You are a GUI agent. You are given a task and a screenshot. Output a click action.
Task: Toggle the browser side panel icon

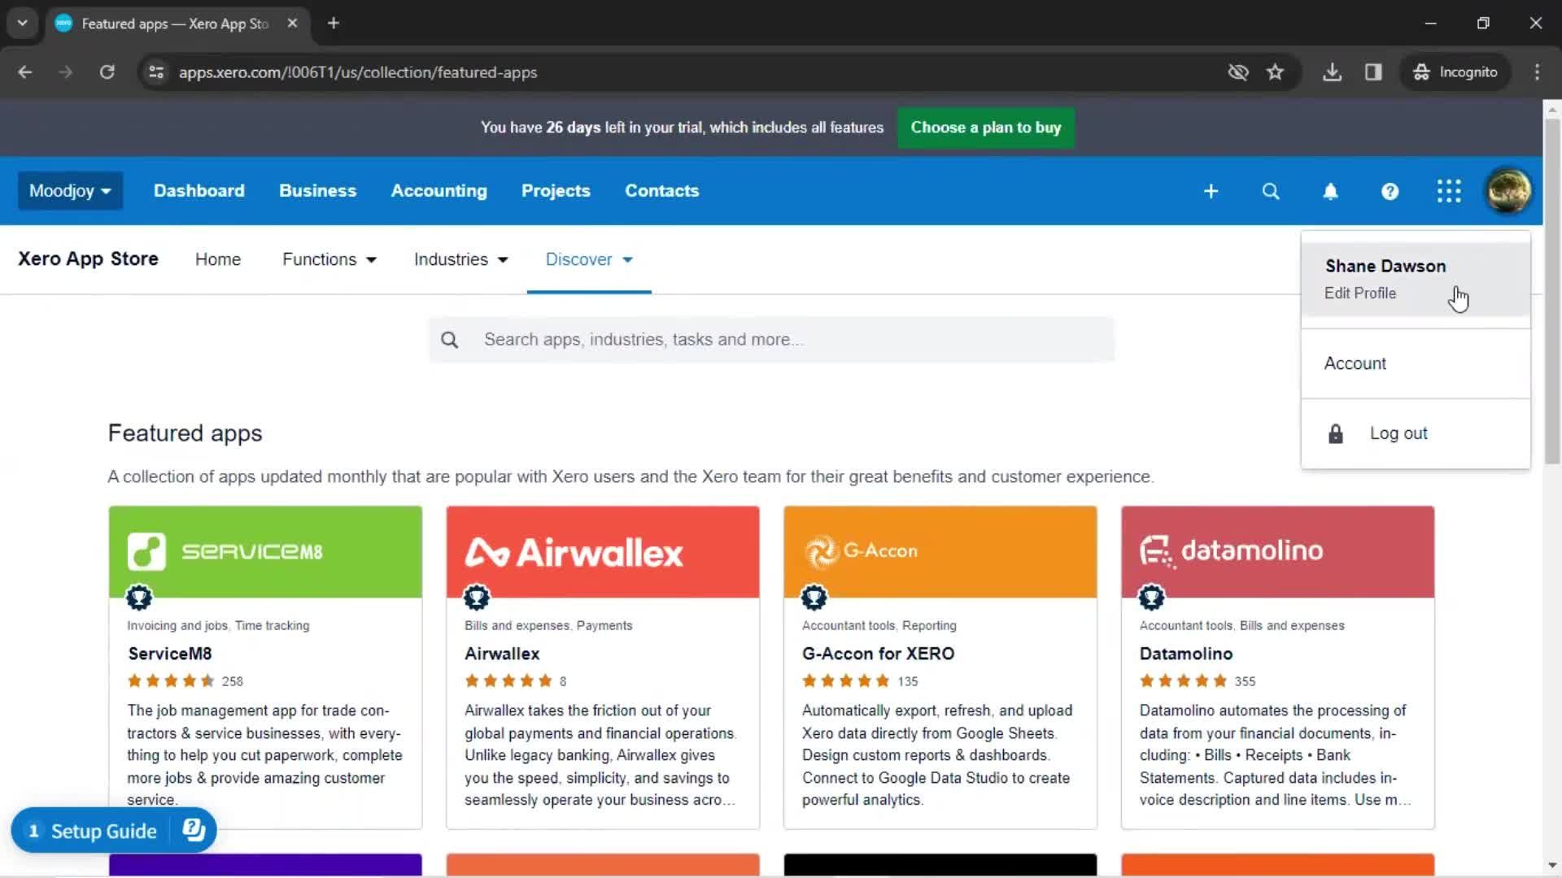pyautogui.click(x=1373, y=72)
